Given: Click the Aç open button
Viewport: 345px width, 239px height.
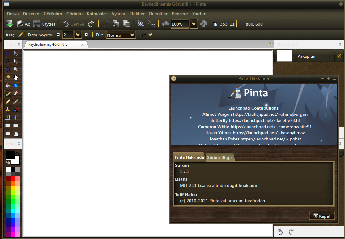Looking at the screenshot, I should [23, 24].
